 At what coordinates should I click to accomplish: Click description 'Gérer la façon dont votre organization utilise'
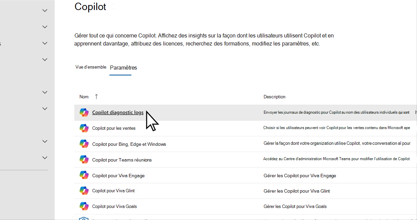click(337, 143)
